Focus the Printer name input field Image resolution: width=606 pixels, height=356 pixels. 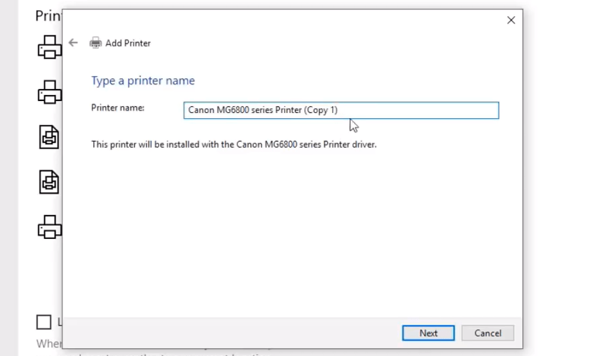coord(341,111)
